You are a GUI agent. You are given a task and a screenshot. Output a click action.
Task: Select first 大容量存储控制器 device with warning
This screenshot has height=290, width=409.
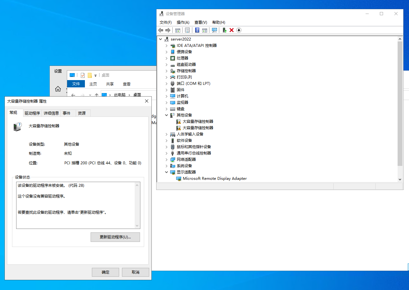click(198, 121)
